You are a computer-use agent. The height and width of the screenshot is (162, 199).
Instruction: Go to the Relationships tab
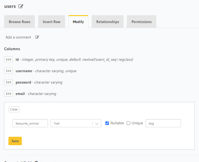(x=108, y=22)
